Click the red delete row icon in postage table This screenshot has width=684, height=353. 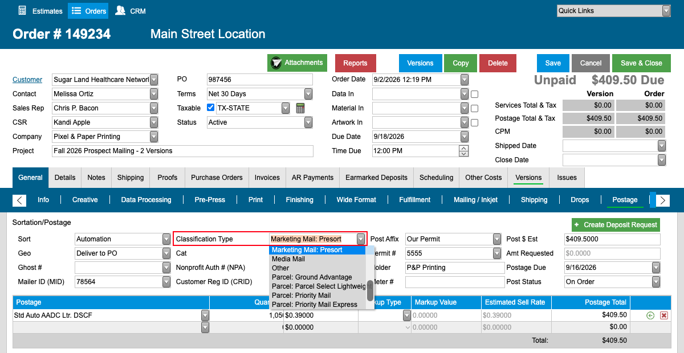[x=663, y=315]
